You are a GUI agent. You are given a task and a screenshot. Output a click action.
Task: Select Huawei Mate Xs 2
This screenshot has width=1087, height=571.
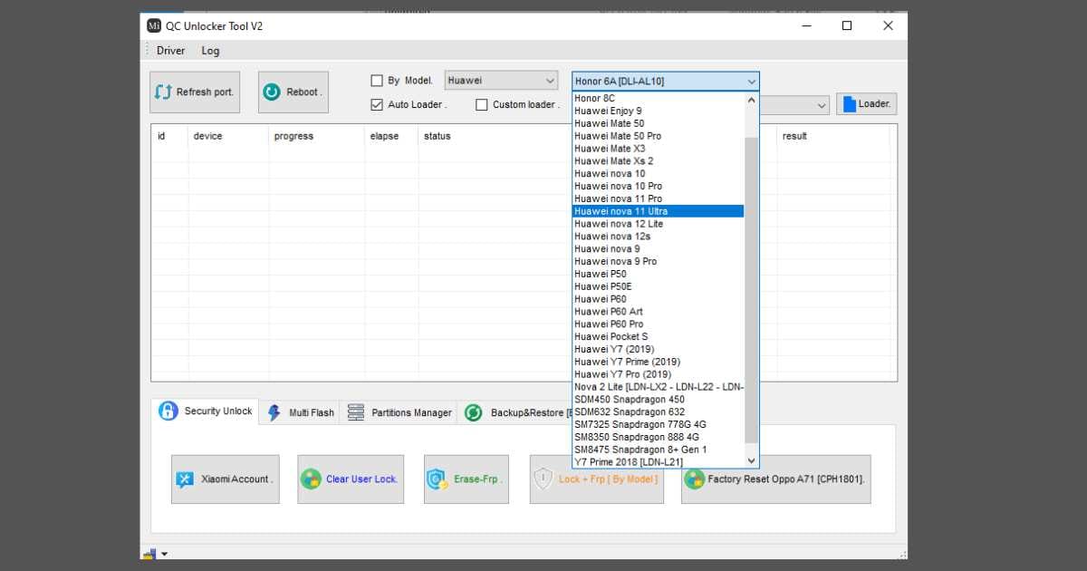(x=658, y=161)
